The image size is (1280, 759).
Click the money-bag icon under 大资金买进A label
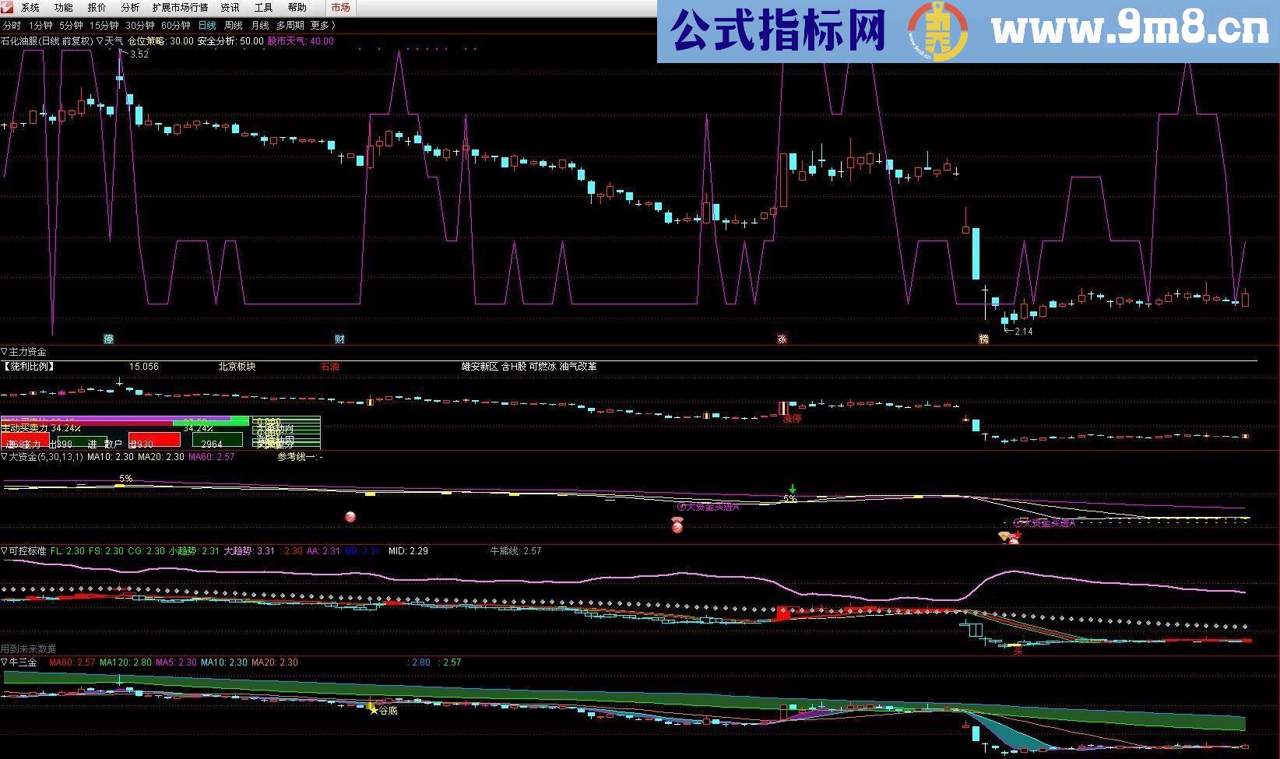pos(677,525)
